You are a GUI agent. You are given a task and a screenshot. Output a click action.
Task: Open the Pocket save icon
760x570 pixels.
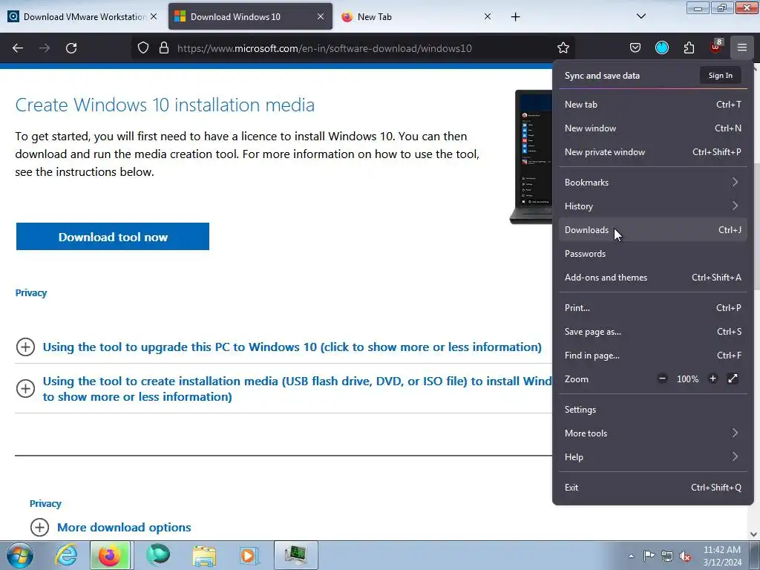(x=635, y=47)
